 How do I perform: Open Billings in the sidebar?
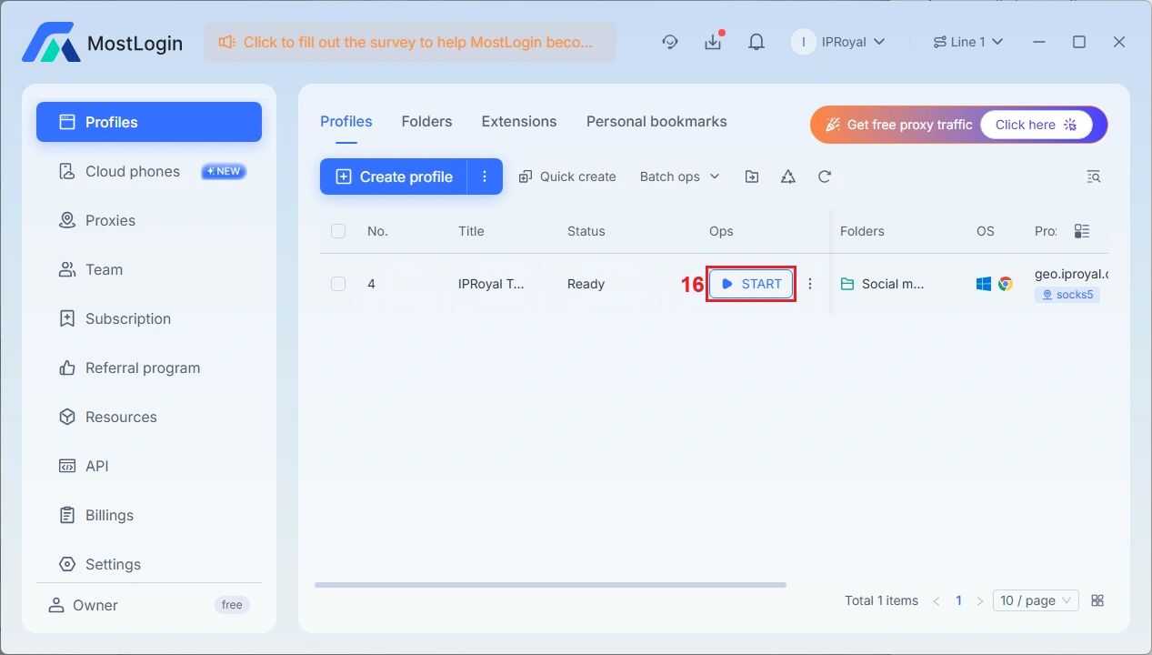[149, 515]
